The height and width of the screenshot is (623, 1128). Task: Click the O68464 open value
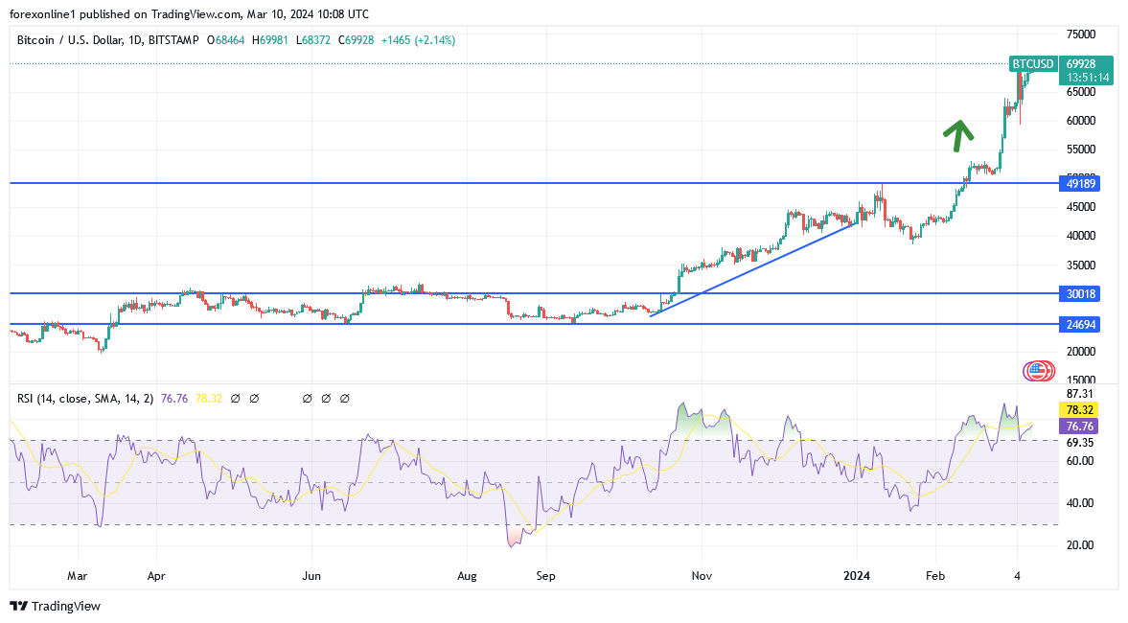[226, 40]
